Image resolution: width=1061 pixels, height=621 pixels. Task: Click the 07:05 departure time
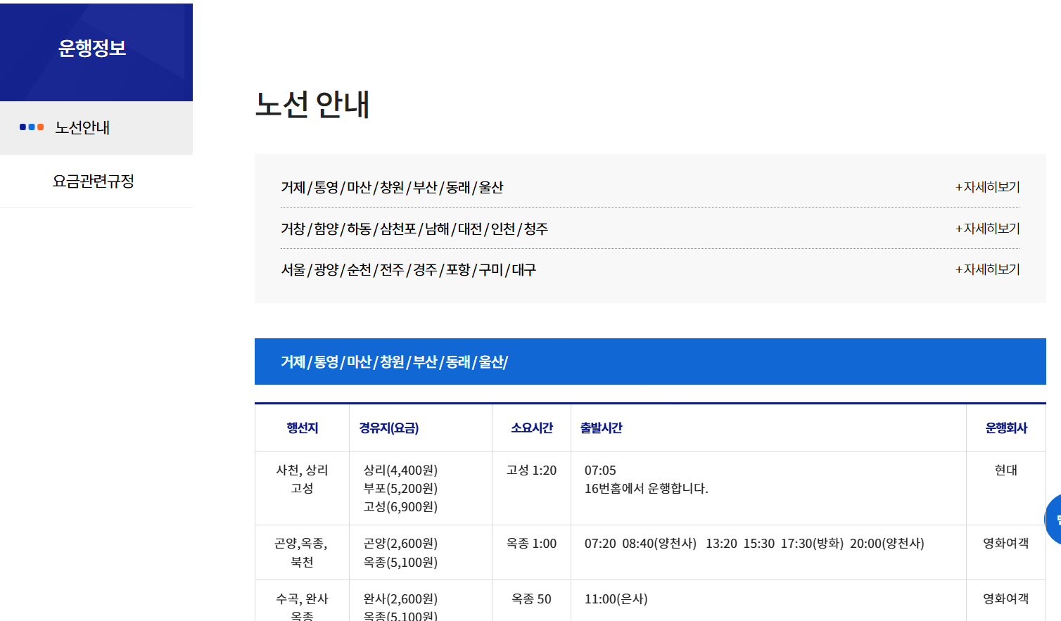point(600,470)
